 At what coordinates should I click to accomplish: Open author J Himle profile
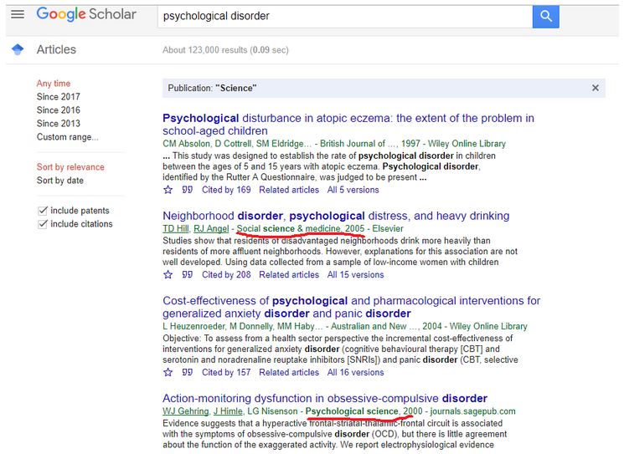(228, 411)
